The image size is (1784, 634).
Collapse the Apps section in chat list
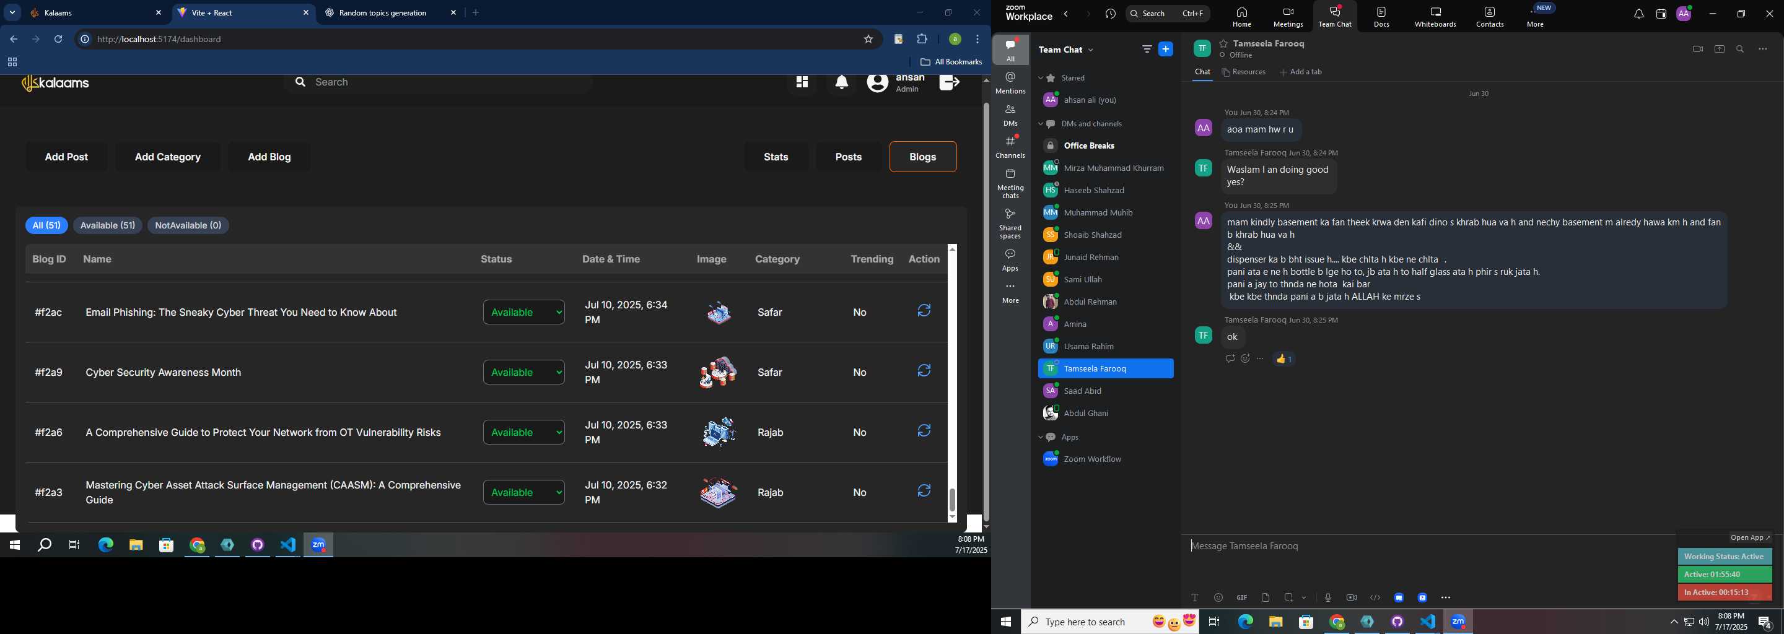pos(1040,438)
